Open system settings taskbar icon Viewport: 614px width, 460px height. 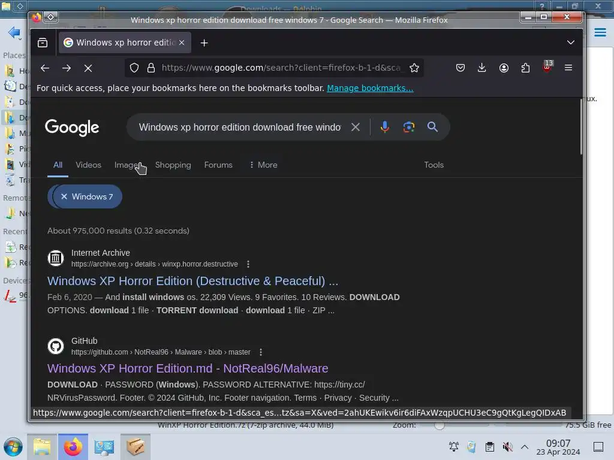104,447
